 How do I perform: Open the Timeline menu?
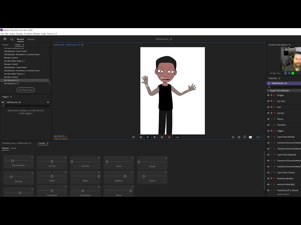tap(28, 34)
